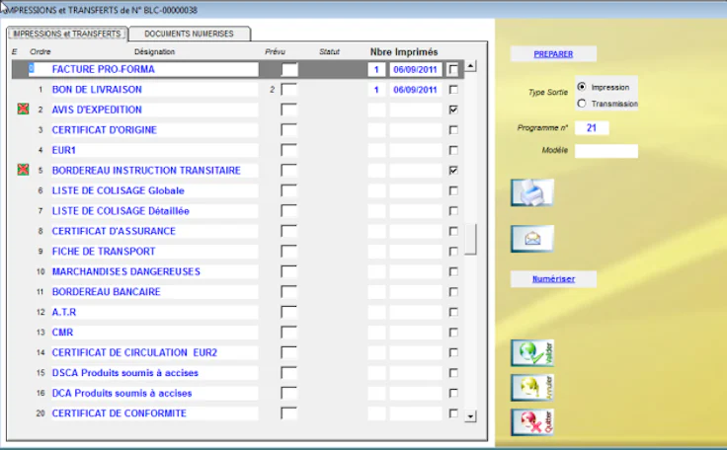Viewport: 727px width, 450px height.
Task: Click the PREPARER link button
Action: [x=552, y=54]
